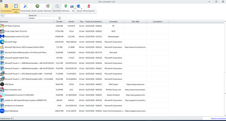Click Malwarebytes size 436,08 MB
Viewport: 226px width, 121px height.
coord(59,37)
